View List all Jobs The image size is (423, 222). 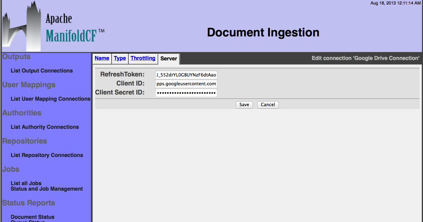click(26, 183)
